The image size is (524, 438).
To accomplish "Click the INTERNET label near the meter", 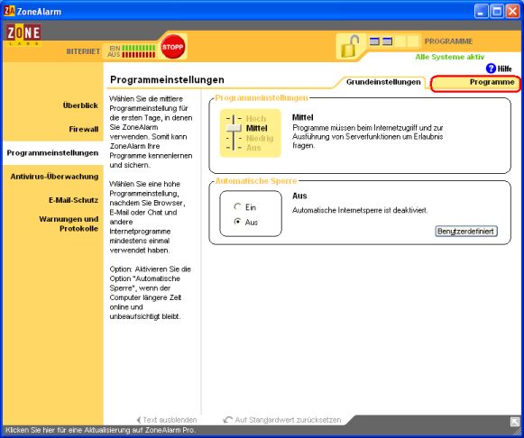I will tap(83, 51).
